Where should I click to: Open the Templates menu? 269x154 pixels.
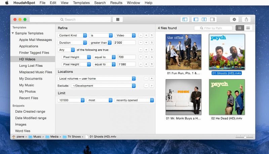click(81, 3)
